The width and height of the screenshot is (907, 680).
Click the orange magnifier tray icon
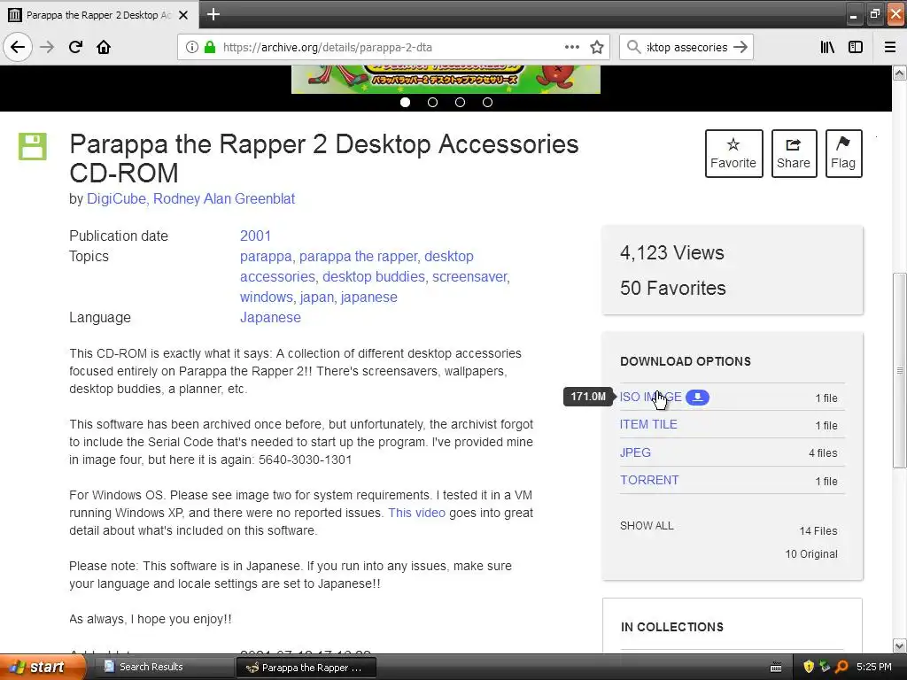(x=841, y=667)
